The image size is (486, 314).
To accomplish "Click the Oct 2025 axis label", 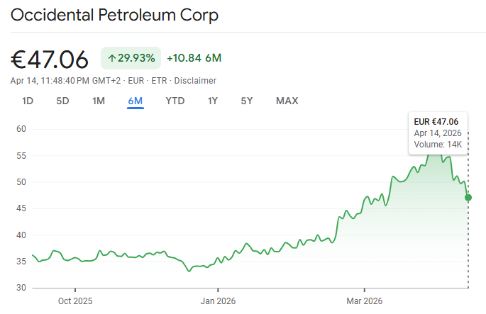I will (x=75, y=301).
